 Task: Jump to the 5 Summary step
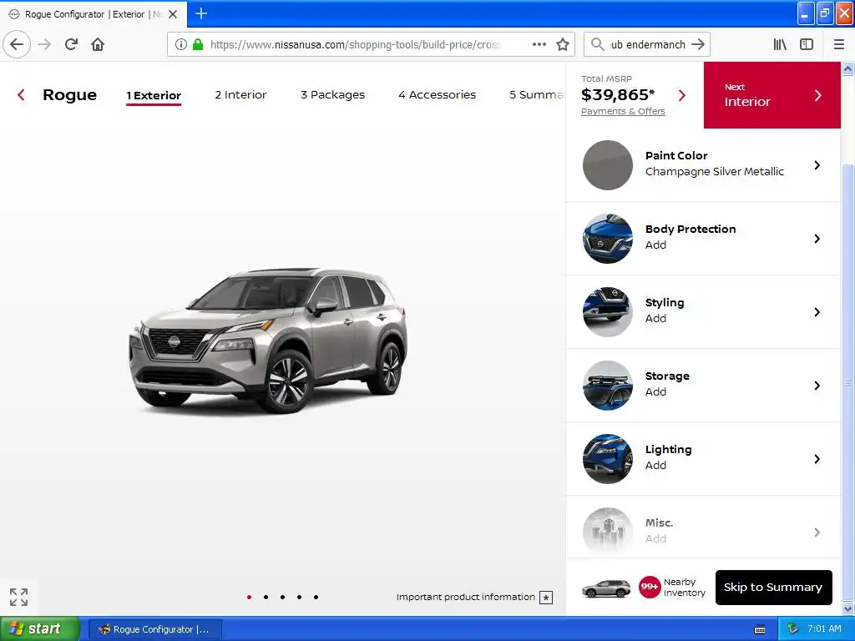click(536, 95)
